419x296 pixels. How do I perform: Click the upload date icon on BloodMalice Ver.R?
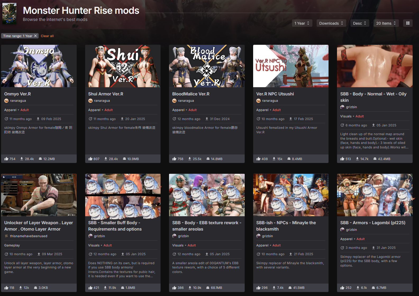[207, 119]
